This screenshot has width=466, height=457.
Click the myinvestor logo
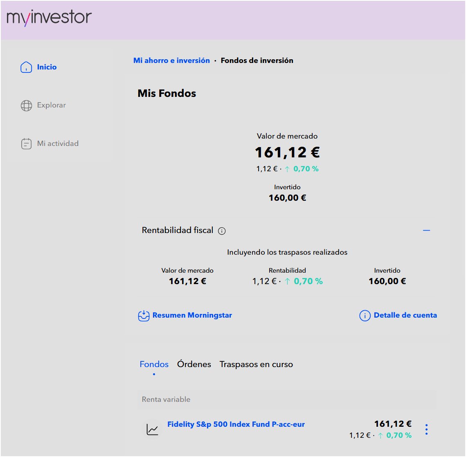[49, 17]
